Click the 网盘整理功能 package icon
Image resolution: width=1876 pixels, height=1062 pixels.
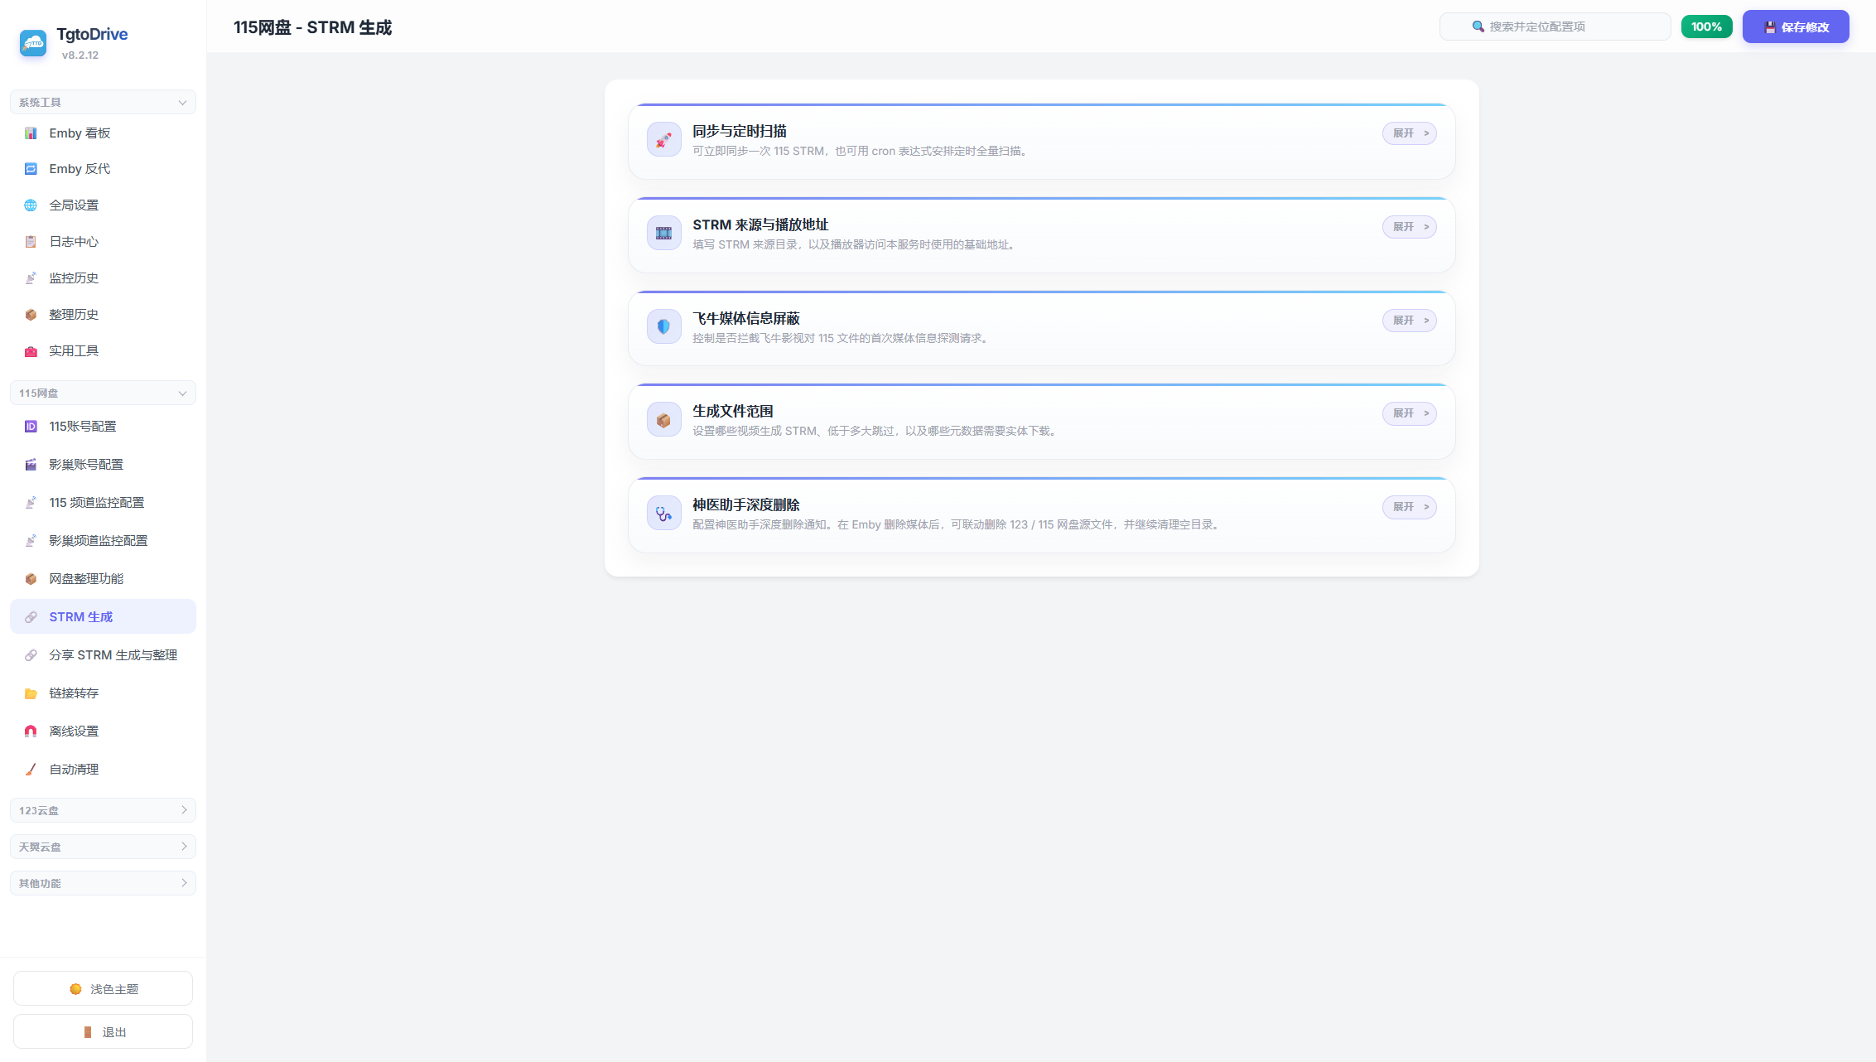[31, 579]
